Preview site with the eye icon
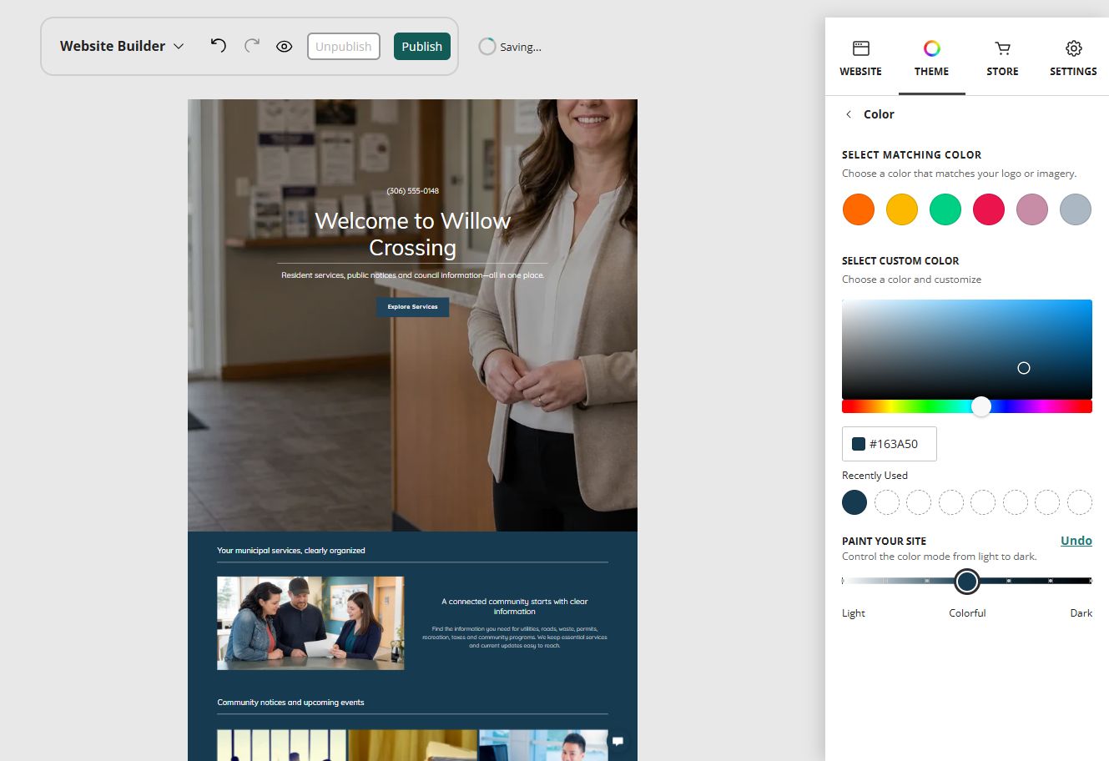This screenshot has width=1109, height=761. point(285,47)
